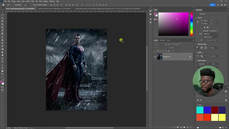Switch to wonder-woman document tab
The image size is (229, 129).
point(54,9)
